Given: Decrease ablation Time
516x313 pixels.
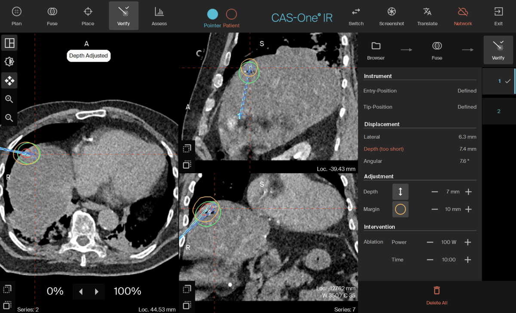Looking at the screenshot, I should pyautogui.click(x=430, y=260).
